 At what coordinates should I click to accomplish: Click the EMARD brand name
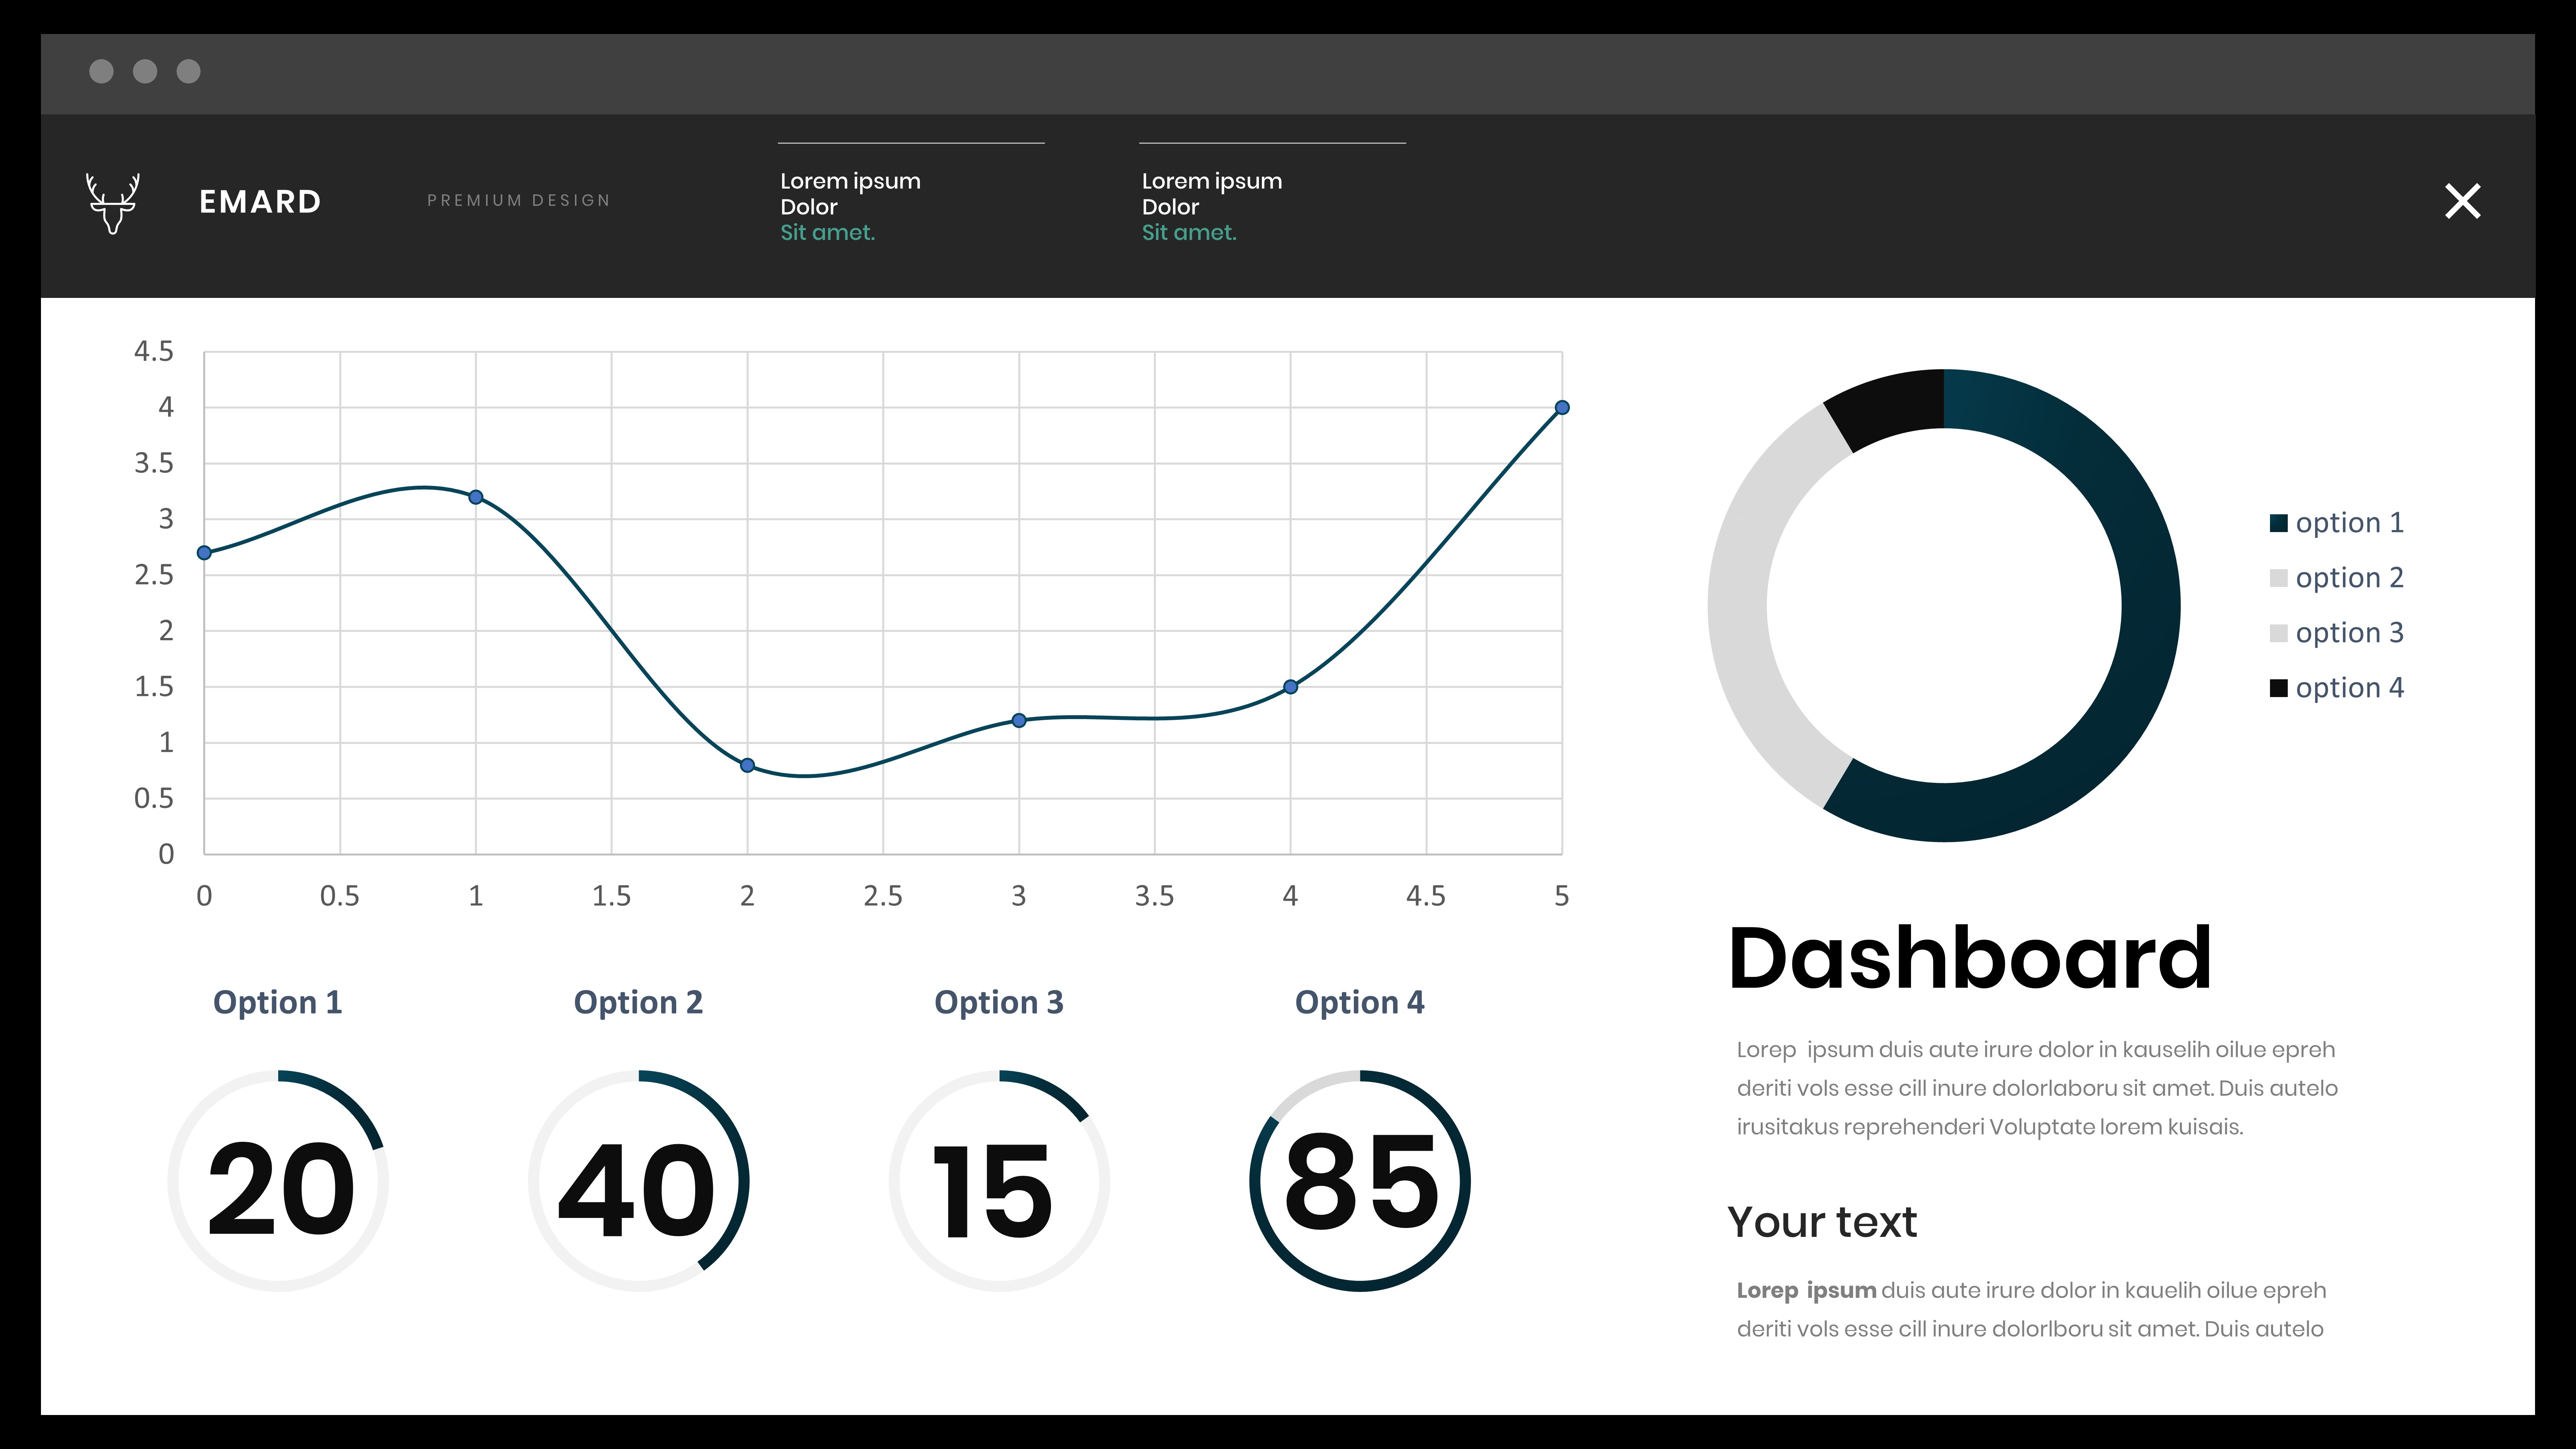(260, 202)
